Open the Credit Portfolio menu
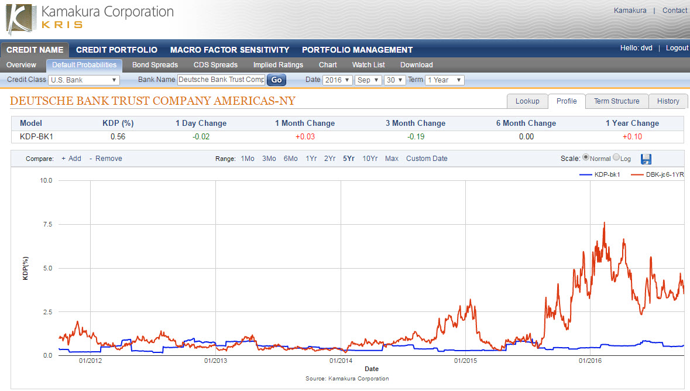Image resolution: width=690 pixels, height=391 pixels. [x=116, y=50]
